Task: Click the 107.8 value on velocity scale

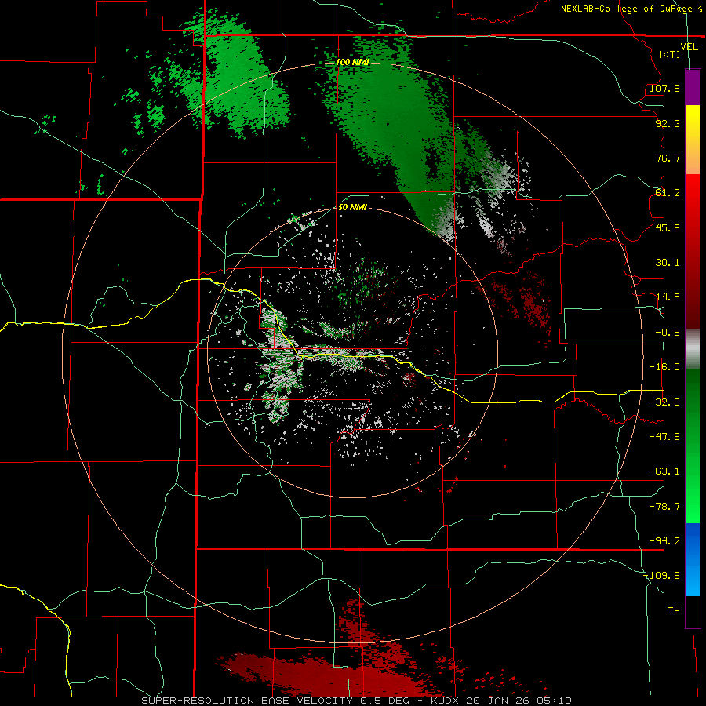Action: 664,88
